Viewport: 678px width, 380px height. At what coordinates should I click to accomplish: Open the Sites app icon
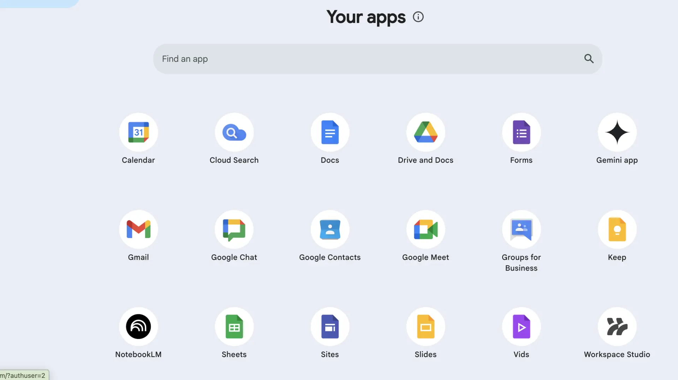(330, 326)
